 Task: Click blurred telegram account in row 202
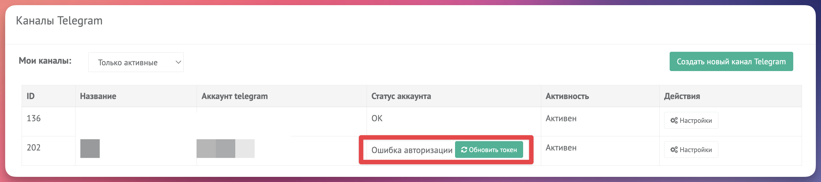pyautogui.click(x=225, y=149)
